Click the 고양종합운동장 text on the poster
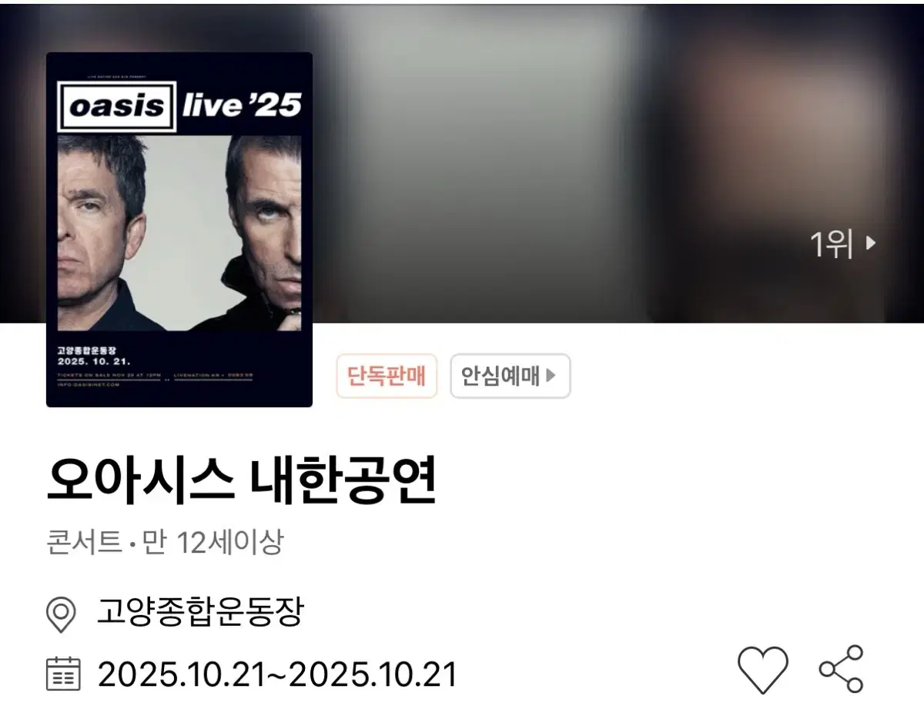This screenshot has height=726, width=924. pyautogui.click(x=86, y=347)
